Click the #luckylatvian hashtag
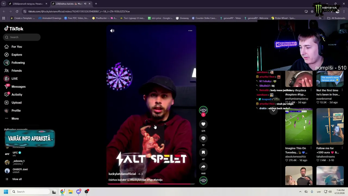Screen dimensions: 348x196 pyautogui.click(x=138, y=180)
